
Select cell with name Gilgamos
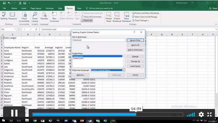coord(12,70)
